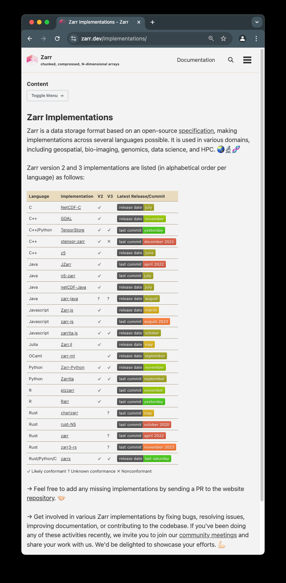
Task: Reload the page with the refresh icon
Action: tap(57, 39)
